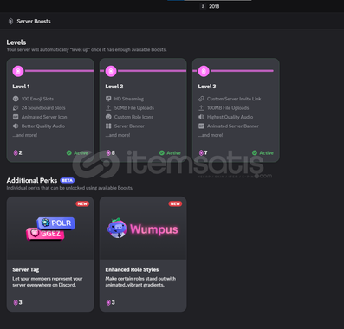Open the Enhanced Role Styles preview image
The width and height of the screenshot is (344, 329).
coord(143,229)
